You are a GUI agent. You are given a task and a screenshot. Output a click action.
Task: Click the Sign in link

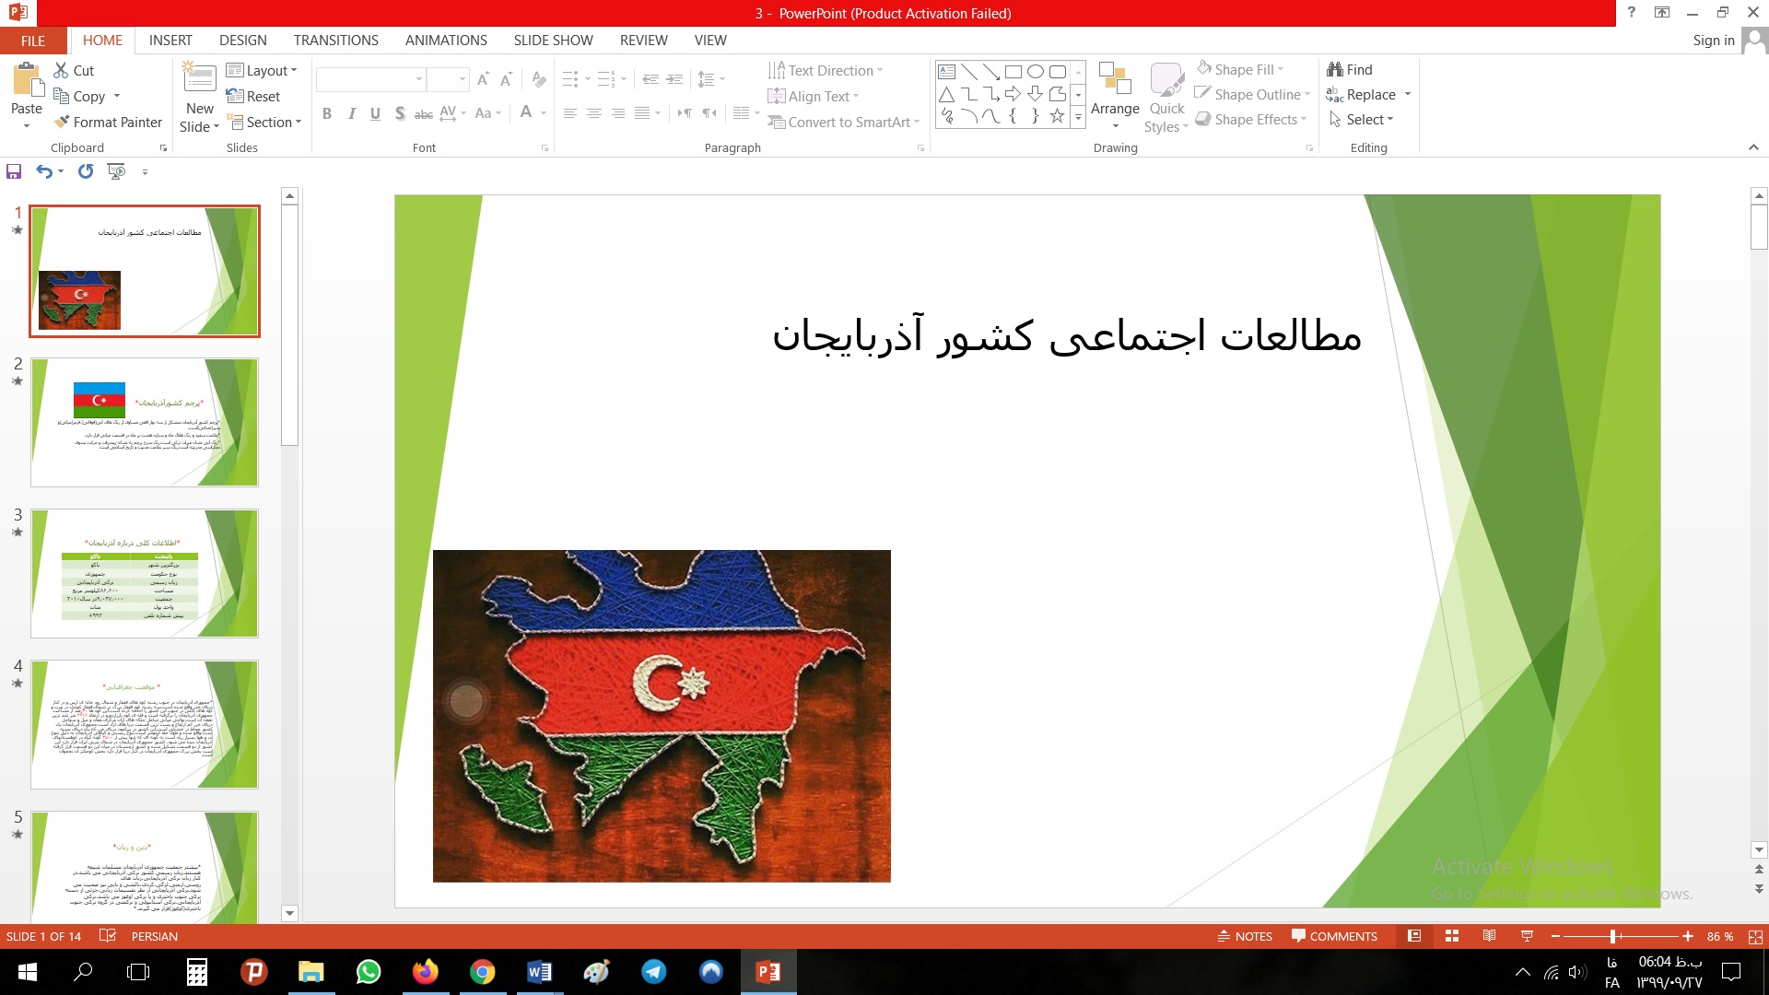click(1713, 41)
